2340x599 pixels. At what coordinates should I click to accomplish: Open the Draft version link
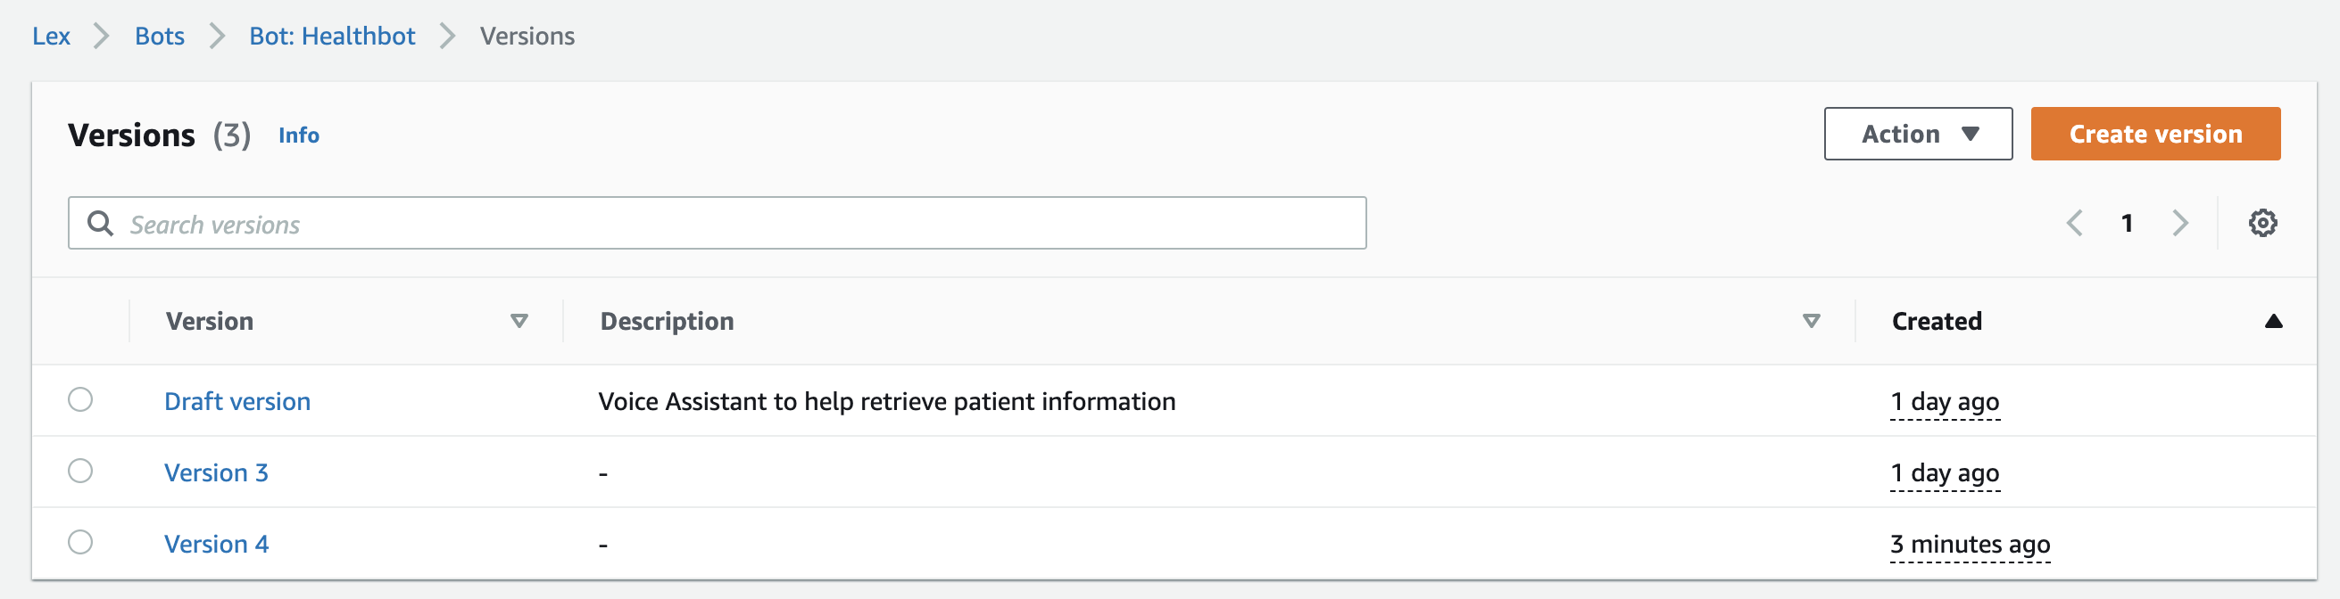click(x=237, y=401)
